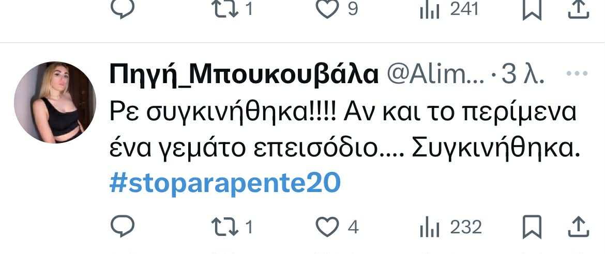This screenshot has width=605, height=254.
Task: Select the retweet count of 1 below hashtag
Action: tap(249, 227)
